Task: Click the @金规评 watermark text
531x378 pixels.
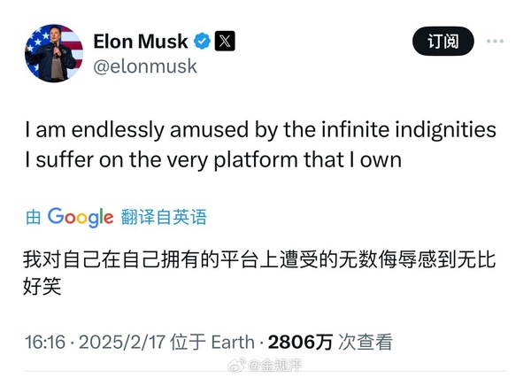Action: (x=275, y=366)
